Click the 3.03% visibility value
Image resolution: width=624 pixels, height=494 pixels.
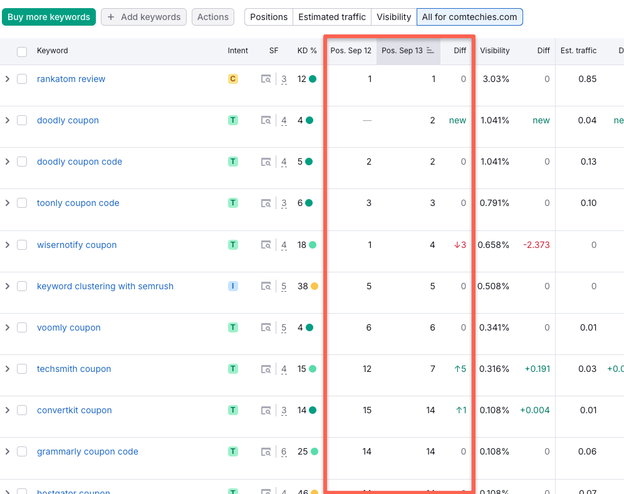click(496, 79)
